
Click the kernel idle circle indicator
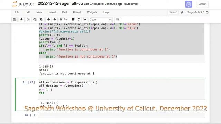(207, 12)
